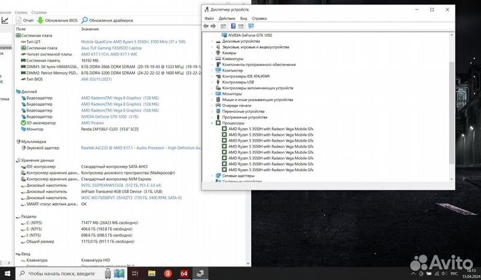
Task: Expand the Компьютер category
Action: 212,70
